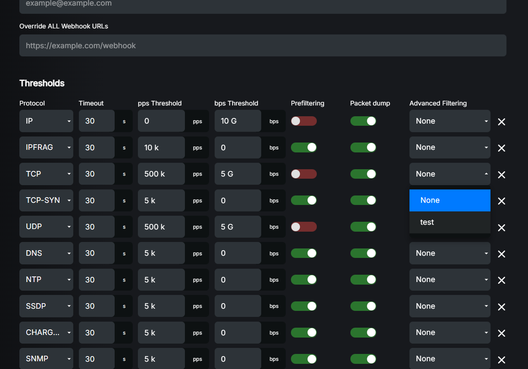Image resolution: width=528 pixels, height=369 pixels.
Task: Expand Advanced Filtering dropdown for IPFRAG
Action: 450,147
